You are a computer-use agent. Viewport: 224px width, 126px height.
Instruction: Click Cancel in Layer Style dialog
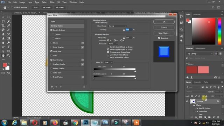[x=164, y=27]
